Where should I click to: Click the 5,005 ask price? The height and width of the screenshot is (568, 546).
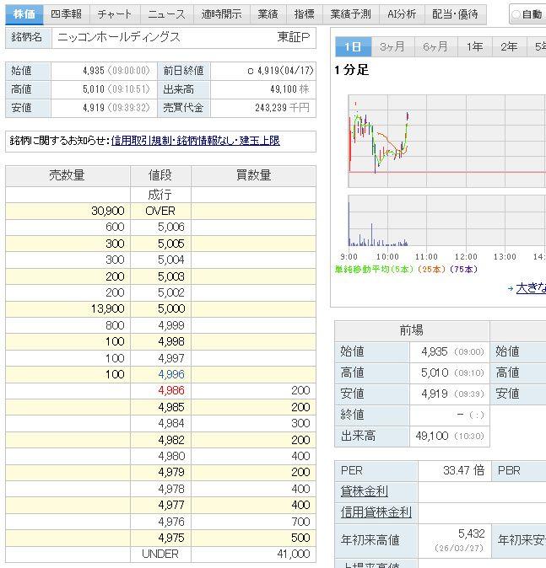(170, 244)
